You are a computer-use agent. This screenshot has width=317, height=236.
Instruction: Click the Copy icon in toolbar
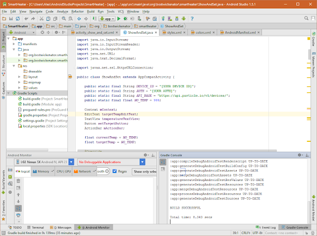pos(49,19)
